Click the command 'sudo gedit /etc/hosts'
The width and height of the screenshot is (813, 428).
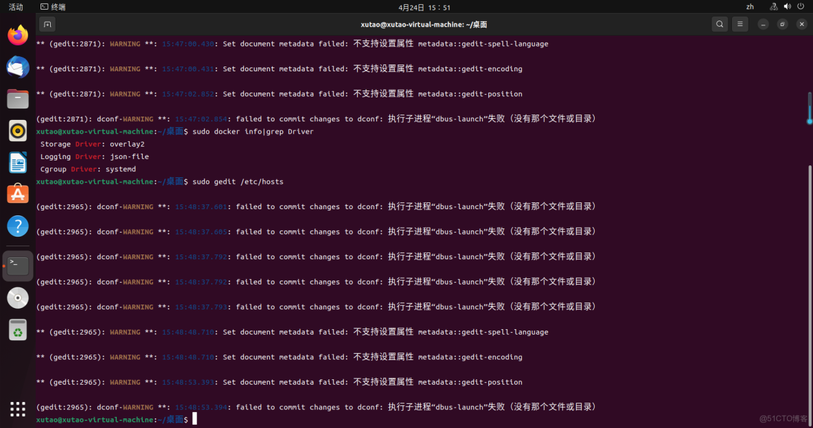tap(238, 182)
